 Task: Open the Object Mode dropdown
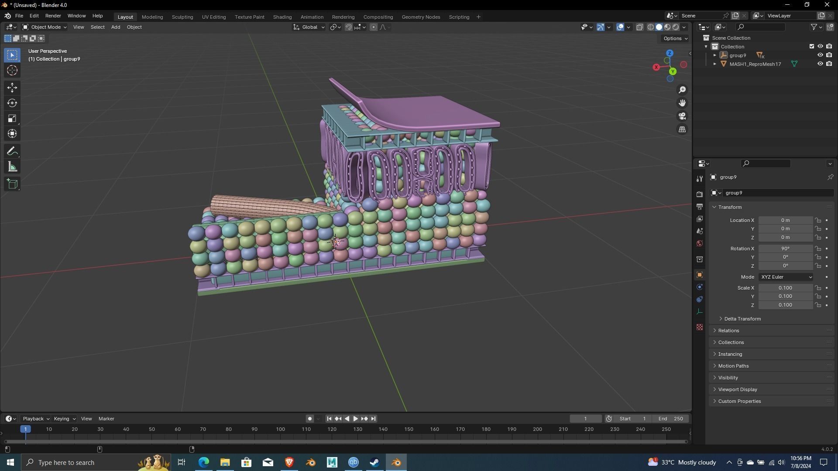tap(45, 27)
